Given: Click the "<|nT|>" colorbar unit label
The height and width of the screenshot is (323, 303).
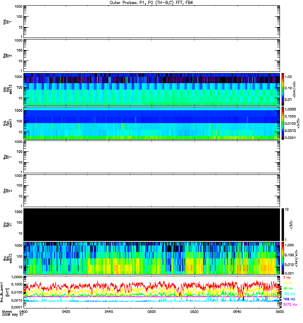Looking at the screenshot, I should [x=298, y=123].
